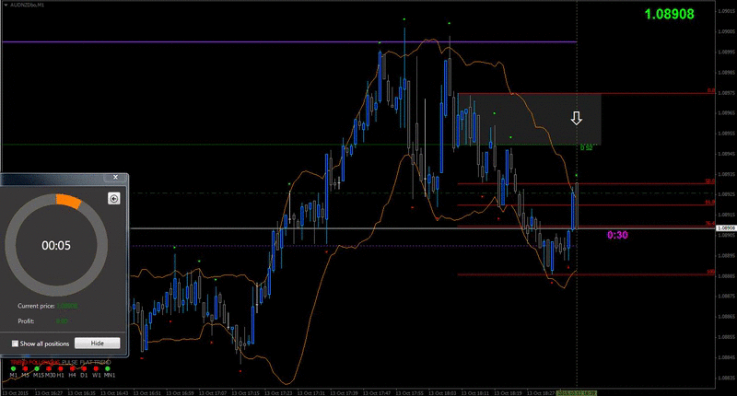Click the white down arrow signal icon
This screenshot has height=396, width=737.
pos(577,119)
